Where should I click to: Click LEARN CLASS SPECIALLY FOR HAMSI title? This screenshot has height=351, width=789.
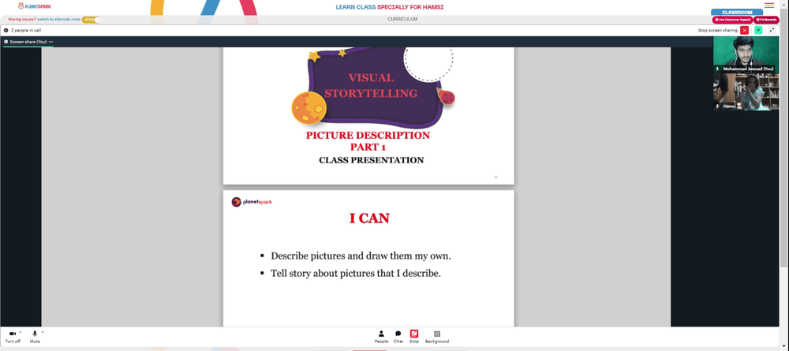click(x=390, y=7)
